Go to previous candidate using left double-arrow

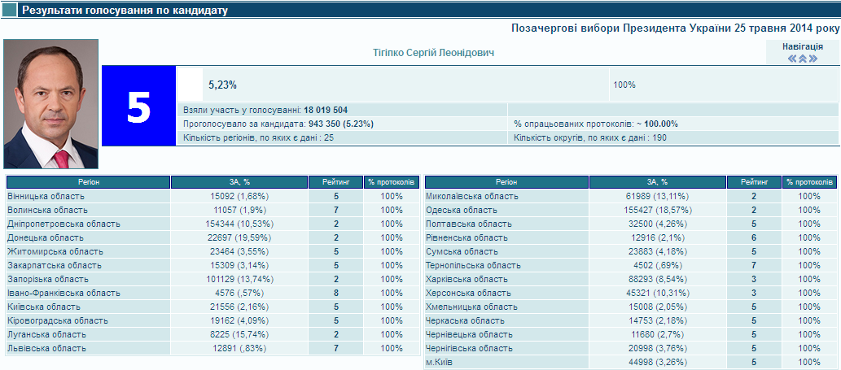click(792, 59)
